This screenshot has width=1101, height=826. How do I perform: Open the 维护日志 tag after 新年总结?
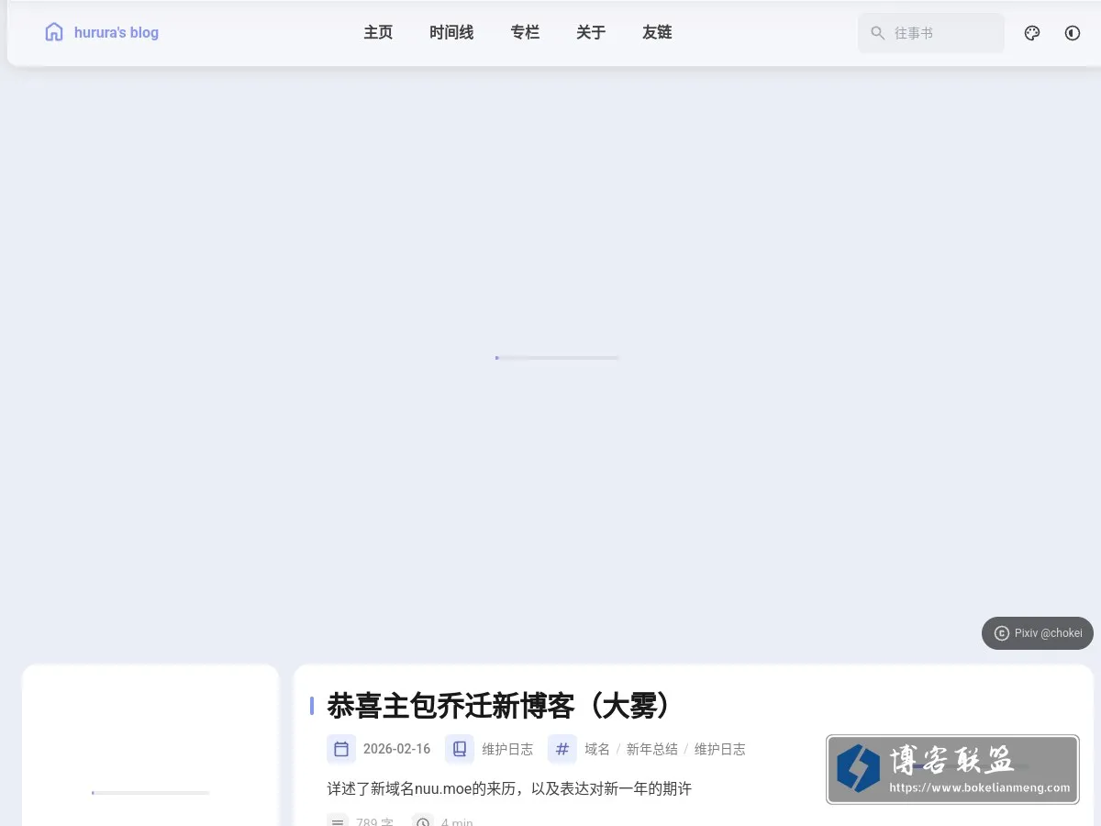click(x=720, y=749)
